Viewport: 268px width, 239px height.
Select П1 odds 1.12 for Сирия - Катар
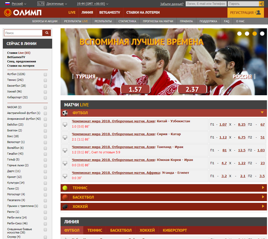pyautogui.click(x=223, y=137)
